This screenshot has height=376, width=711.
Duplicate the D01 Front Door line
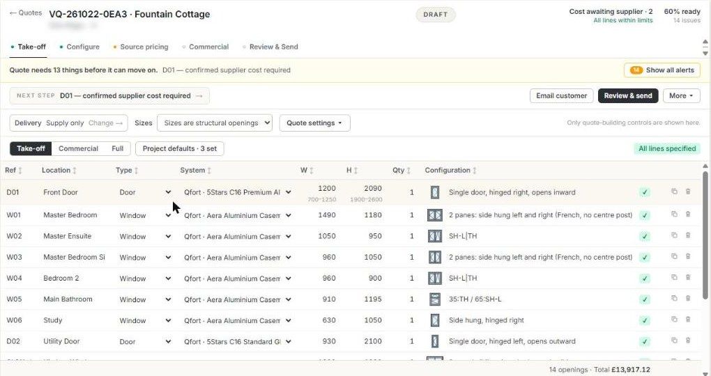point(674,191)
